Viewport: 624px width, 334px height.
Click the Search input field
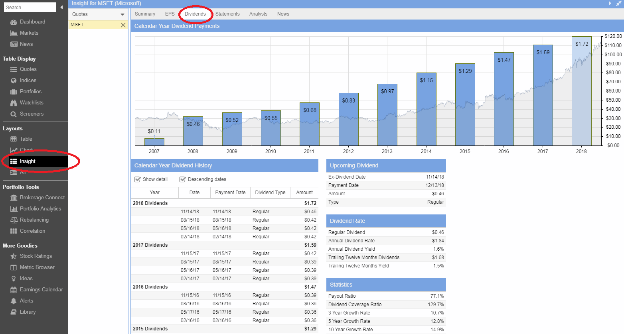tap(30, 7)
